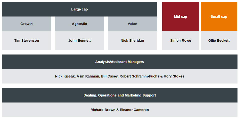This screenshot has width=239, height=119.
Task: Open John Bennett's name box
Action: pos(79,40)
